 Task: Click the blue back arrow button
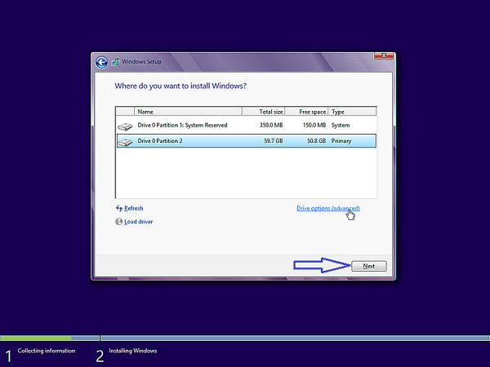[x=101, y=63]
